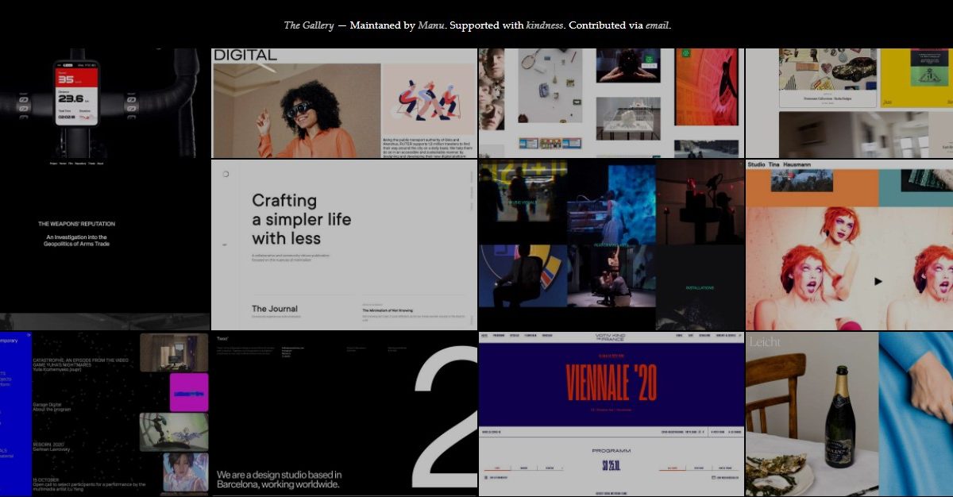The height and width of the screenshot is (497, 953).
Task: Click "The Journal" heading
Action: click(275, 309)
